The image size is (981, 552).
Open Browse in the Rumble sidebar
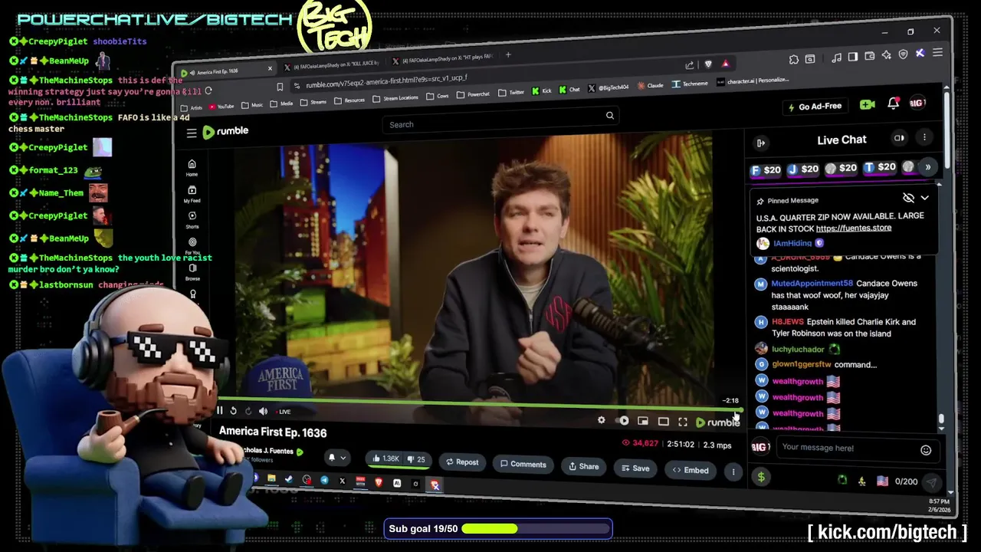[192, 272]
